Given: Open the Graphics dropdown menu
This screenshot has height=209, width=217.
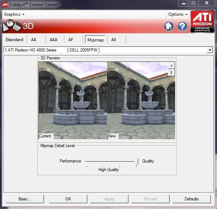Looking at the screenshot, I should [x=14, y=14].
